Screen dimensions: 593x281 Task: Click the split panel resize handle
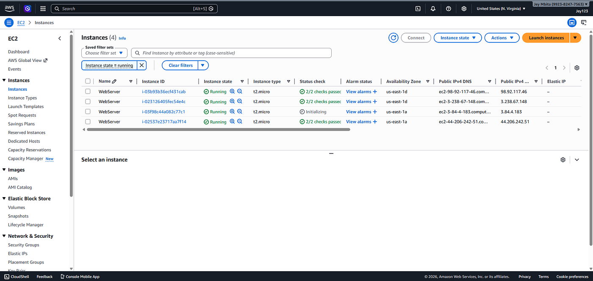pos(331,153)
